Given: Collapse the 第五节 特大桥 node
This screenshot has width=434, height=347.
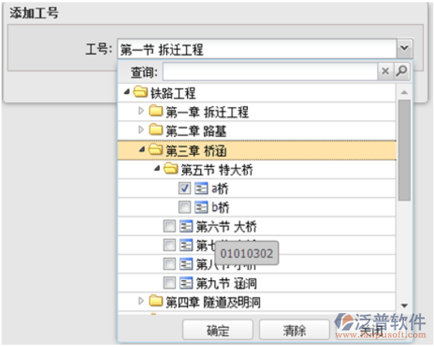Looking at the screenshot, I should point(157,168).
